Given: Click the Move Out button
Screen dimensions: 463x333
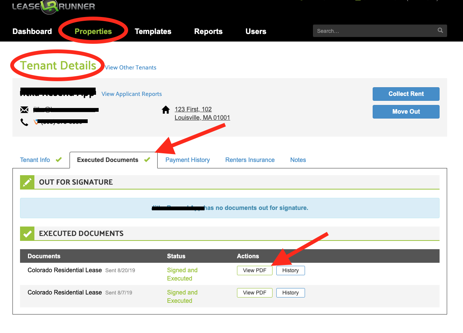Looking at the screenshot, I should (406, 112).
